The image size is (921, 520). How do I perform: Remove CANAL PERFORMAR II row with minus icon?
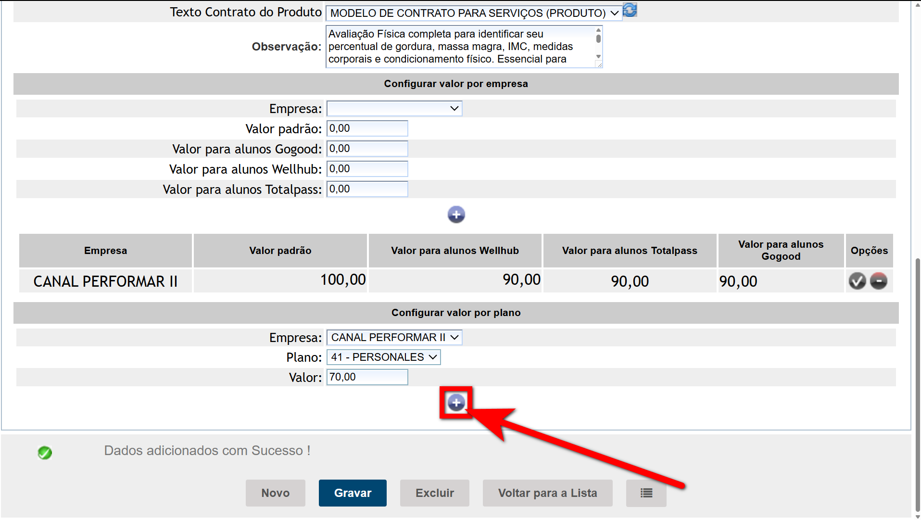pos(879,281)
